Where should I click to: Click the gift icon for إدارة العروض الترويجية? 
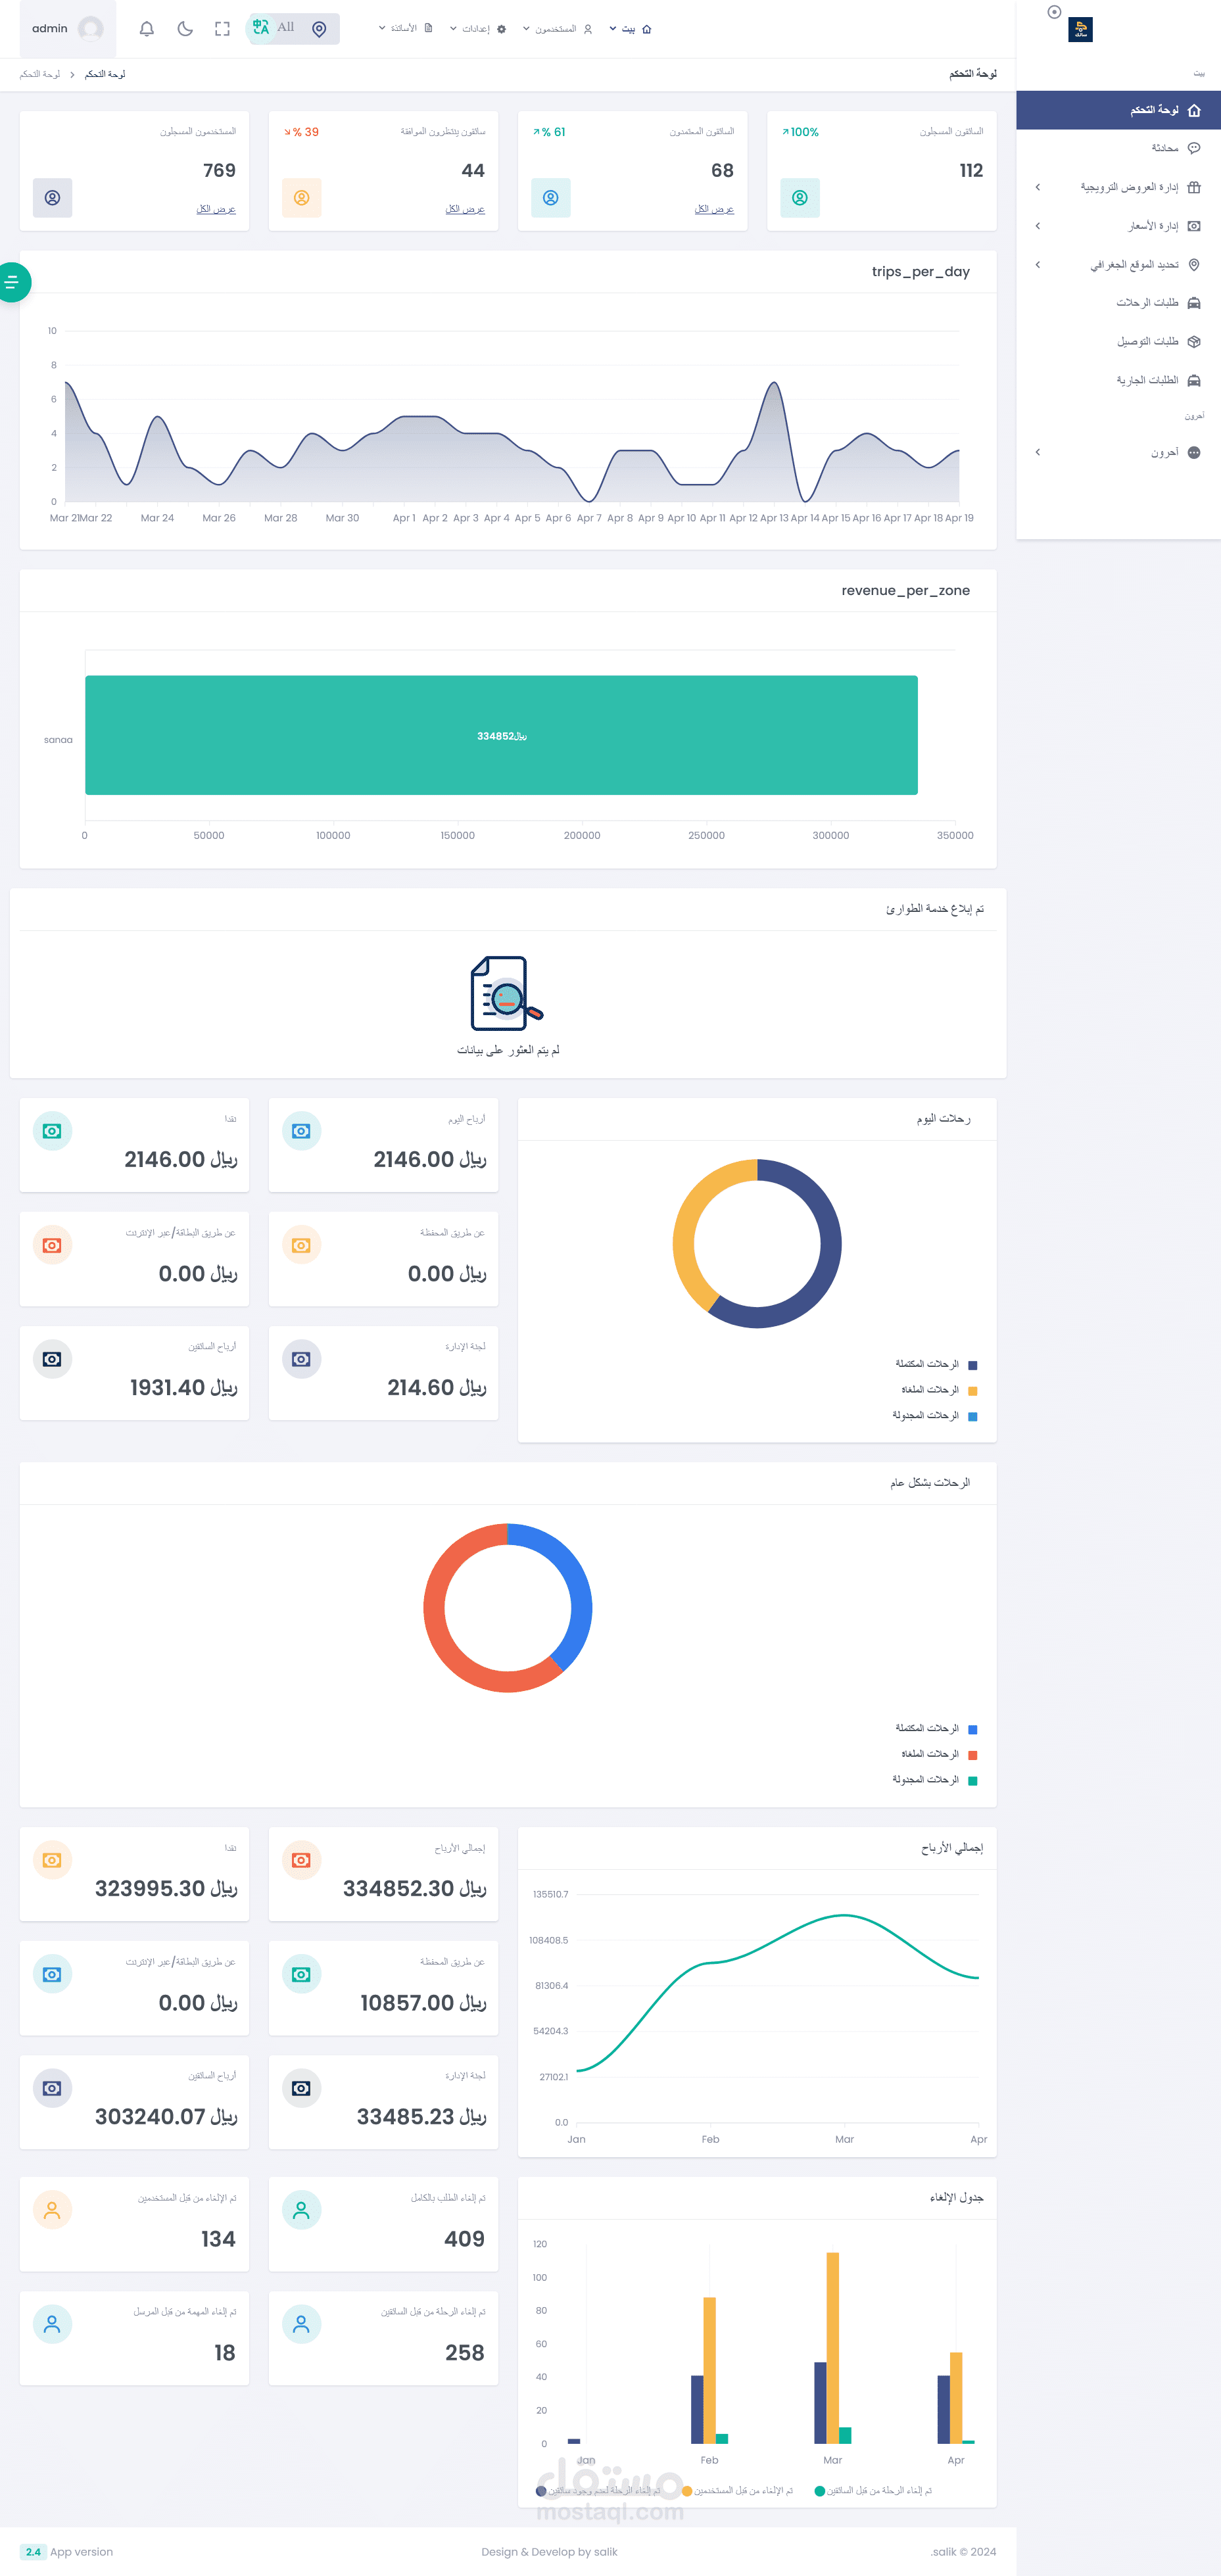(1194, 187)
